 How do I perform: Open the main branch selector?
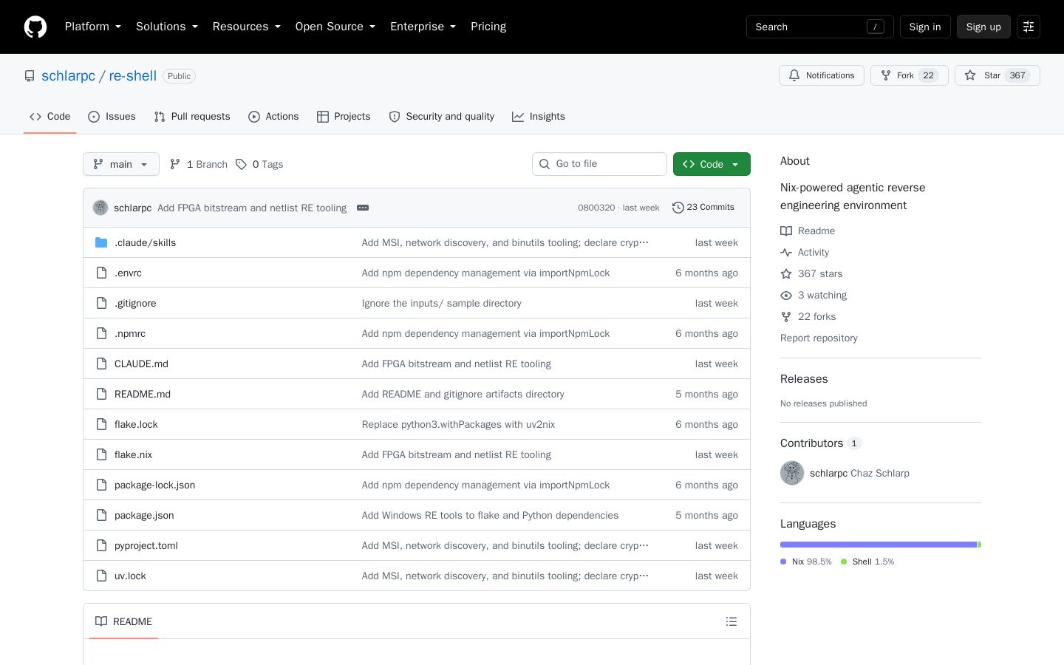(x=121, y=164)
